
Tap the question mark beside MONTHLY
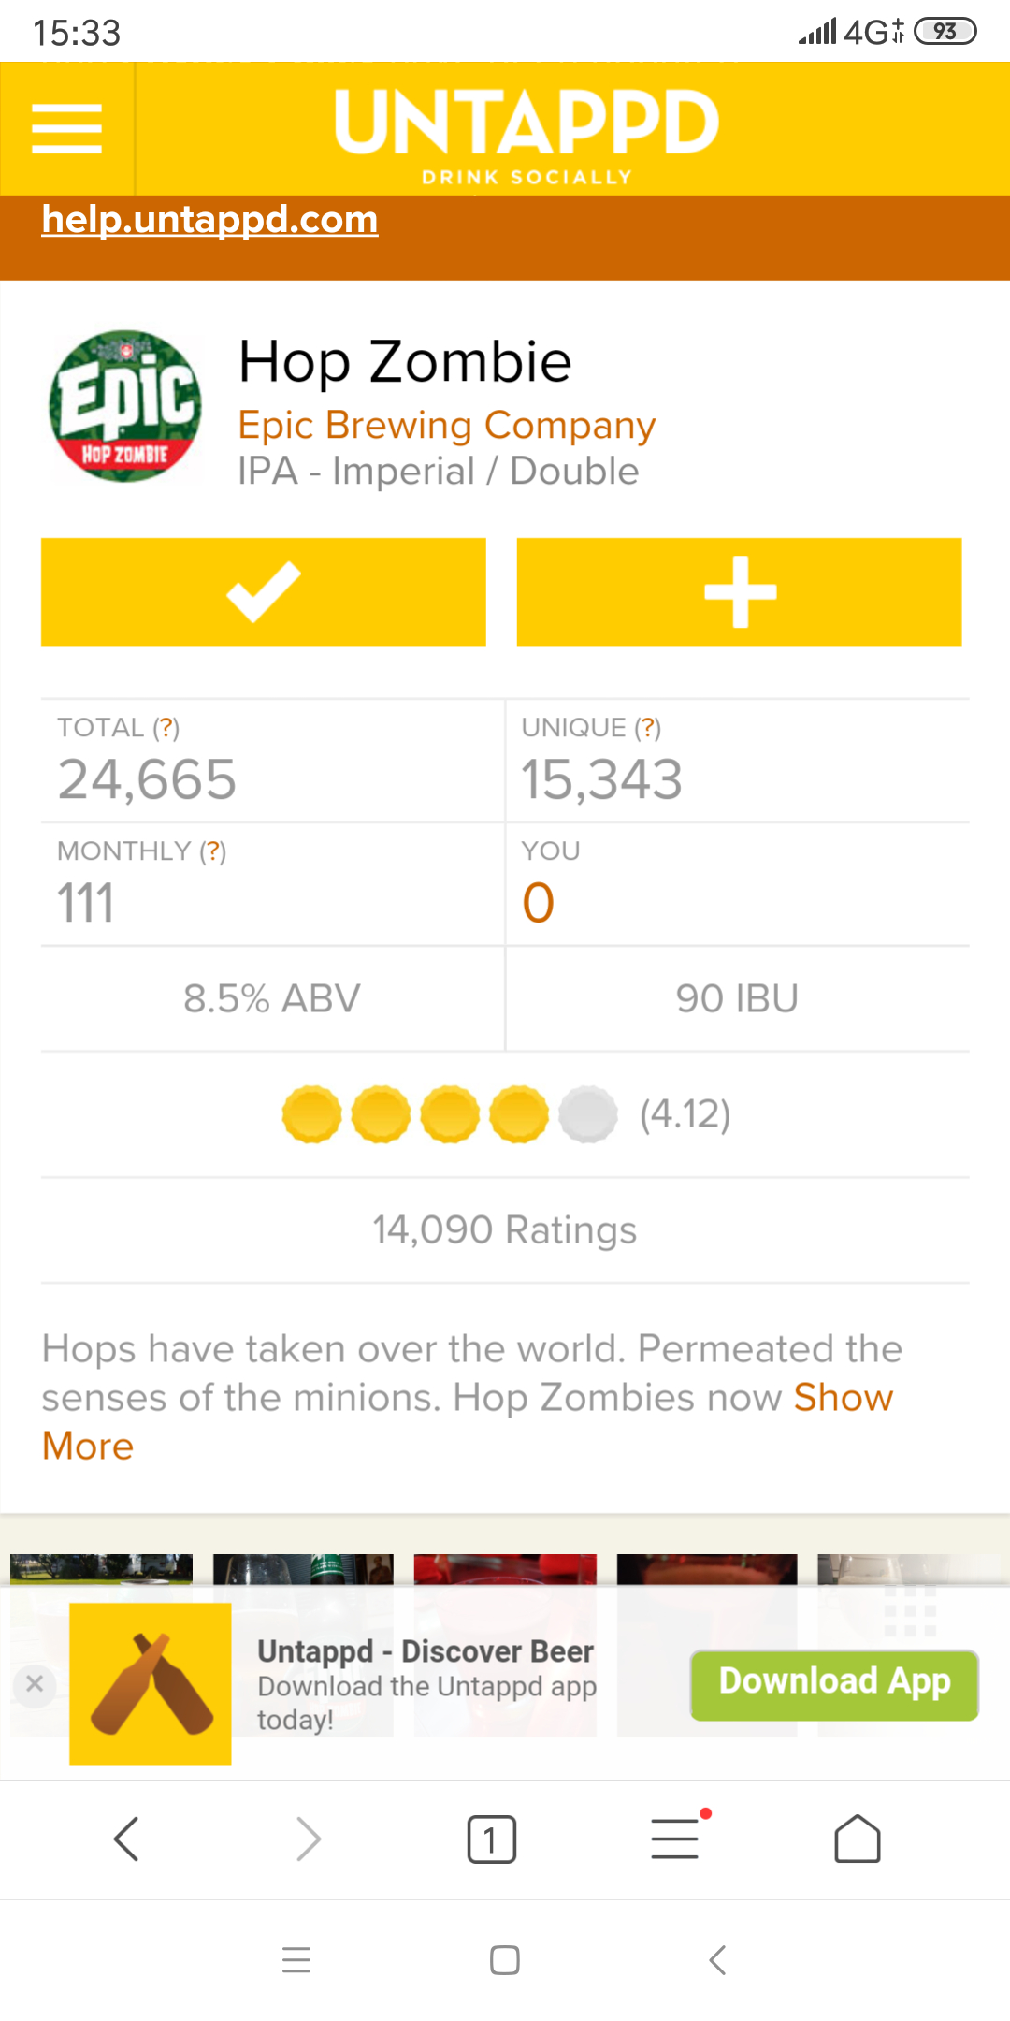(x=213, y=851)
